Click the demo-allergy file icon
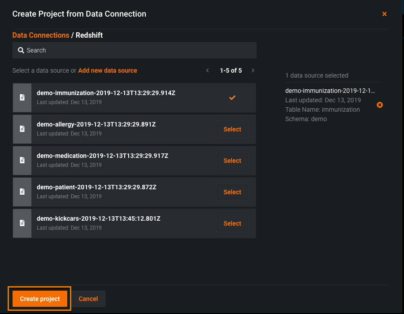This screenshot has height=314, width=404. pos(22,129)
